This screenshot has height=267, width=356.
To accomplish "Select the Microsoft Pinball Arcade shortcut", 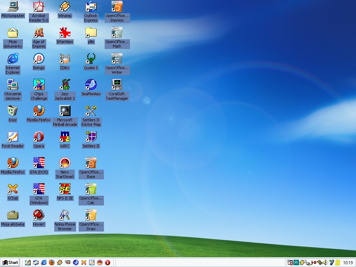I will point(65,116).
